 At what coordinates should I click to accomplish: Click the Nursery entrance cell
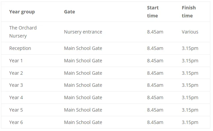click(x=83, y=32)
